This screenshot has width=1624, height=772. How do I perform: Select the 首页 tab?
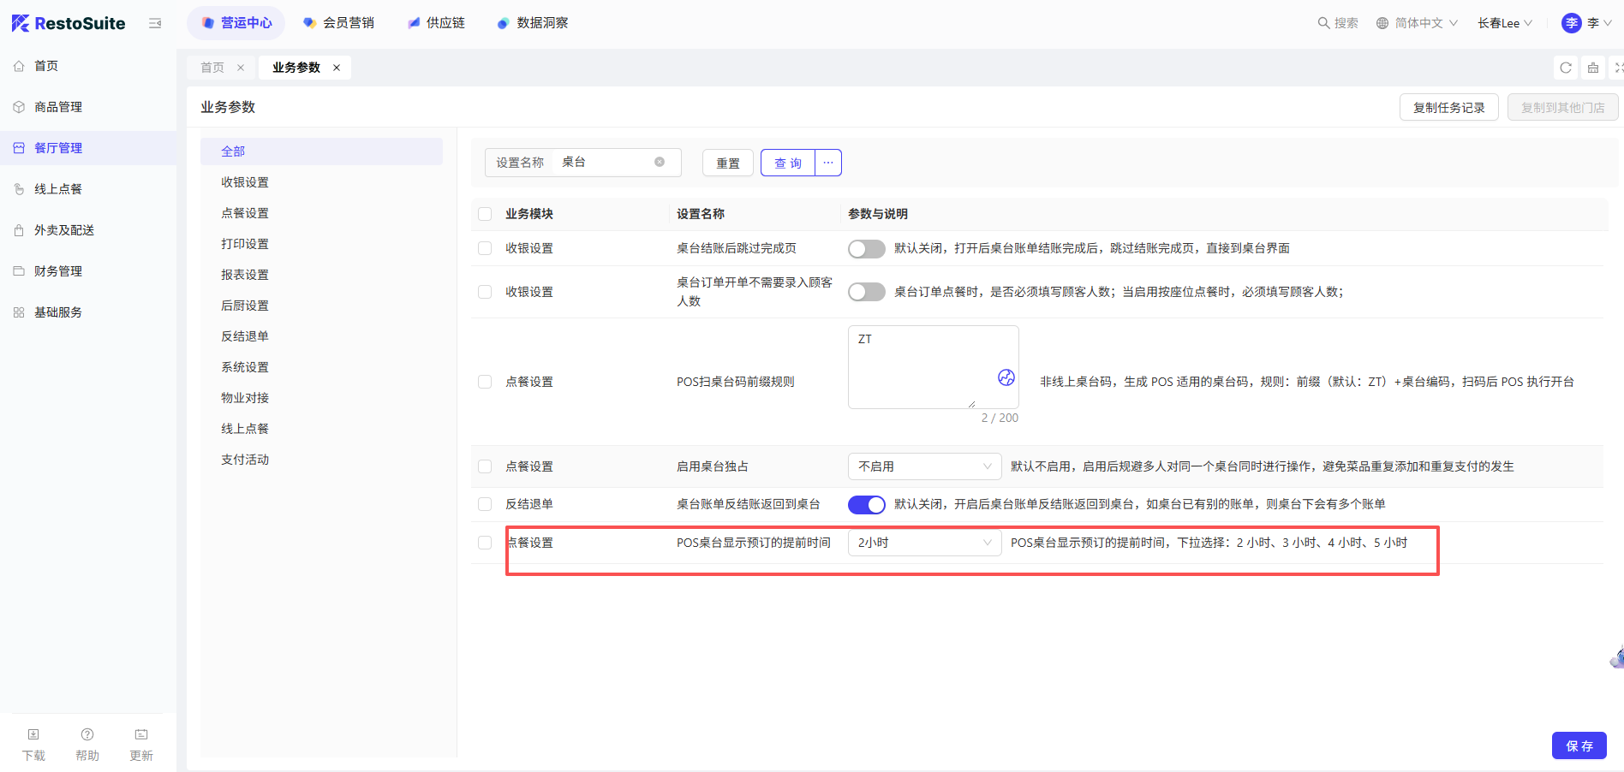coord(212,68)
